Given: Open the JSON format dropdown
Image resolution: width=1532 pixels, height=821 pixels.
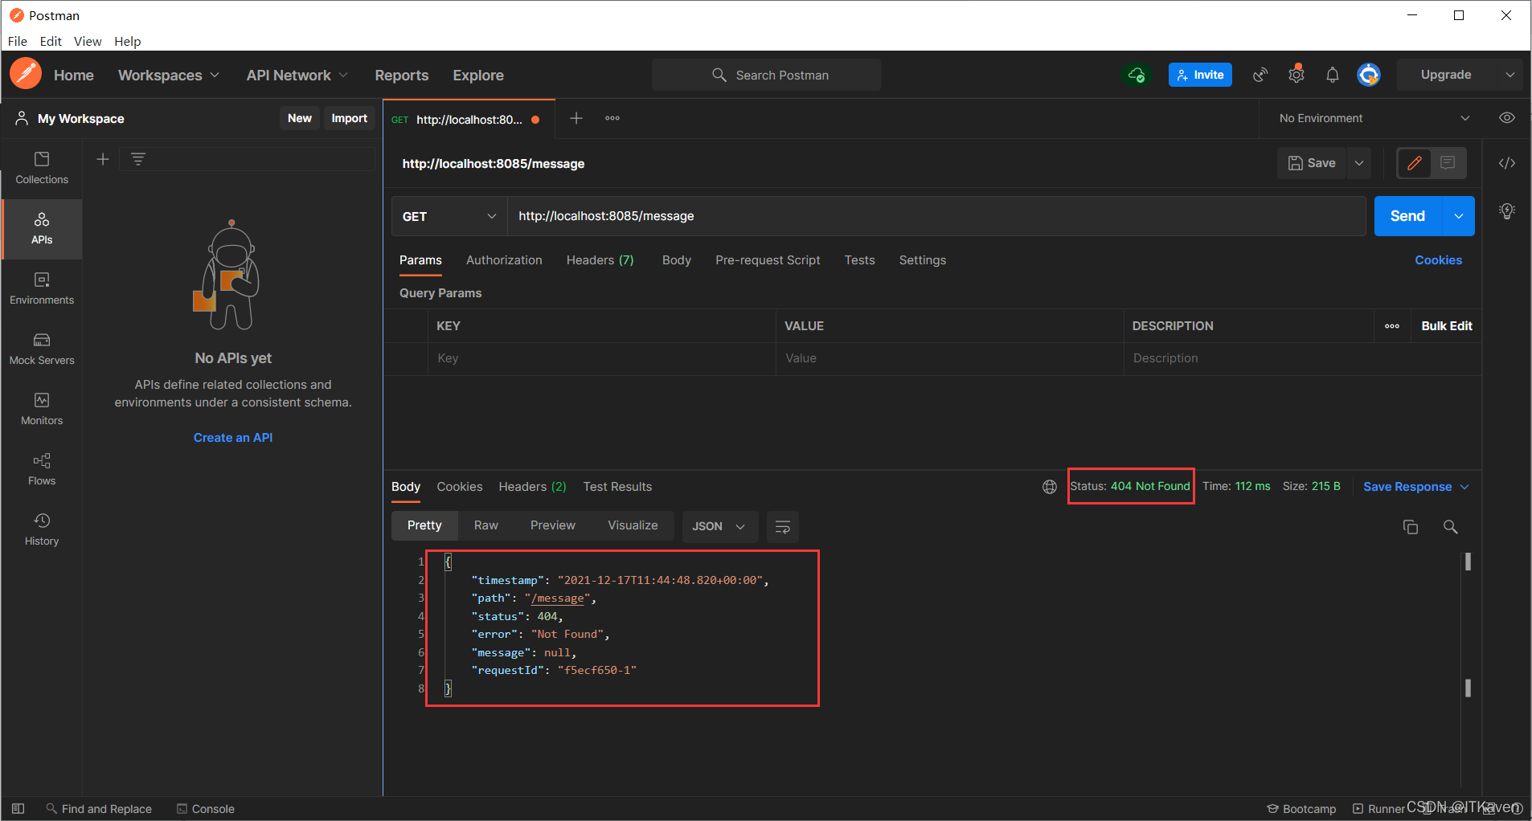Looking at the screenshot, I should pos(719,526).
